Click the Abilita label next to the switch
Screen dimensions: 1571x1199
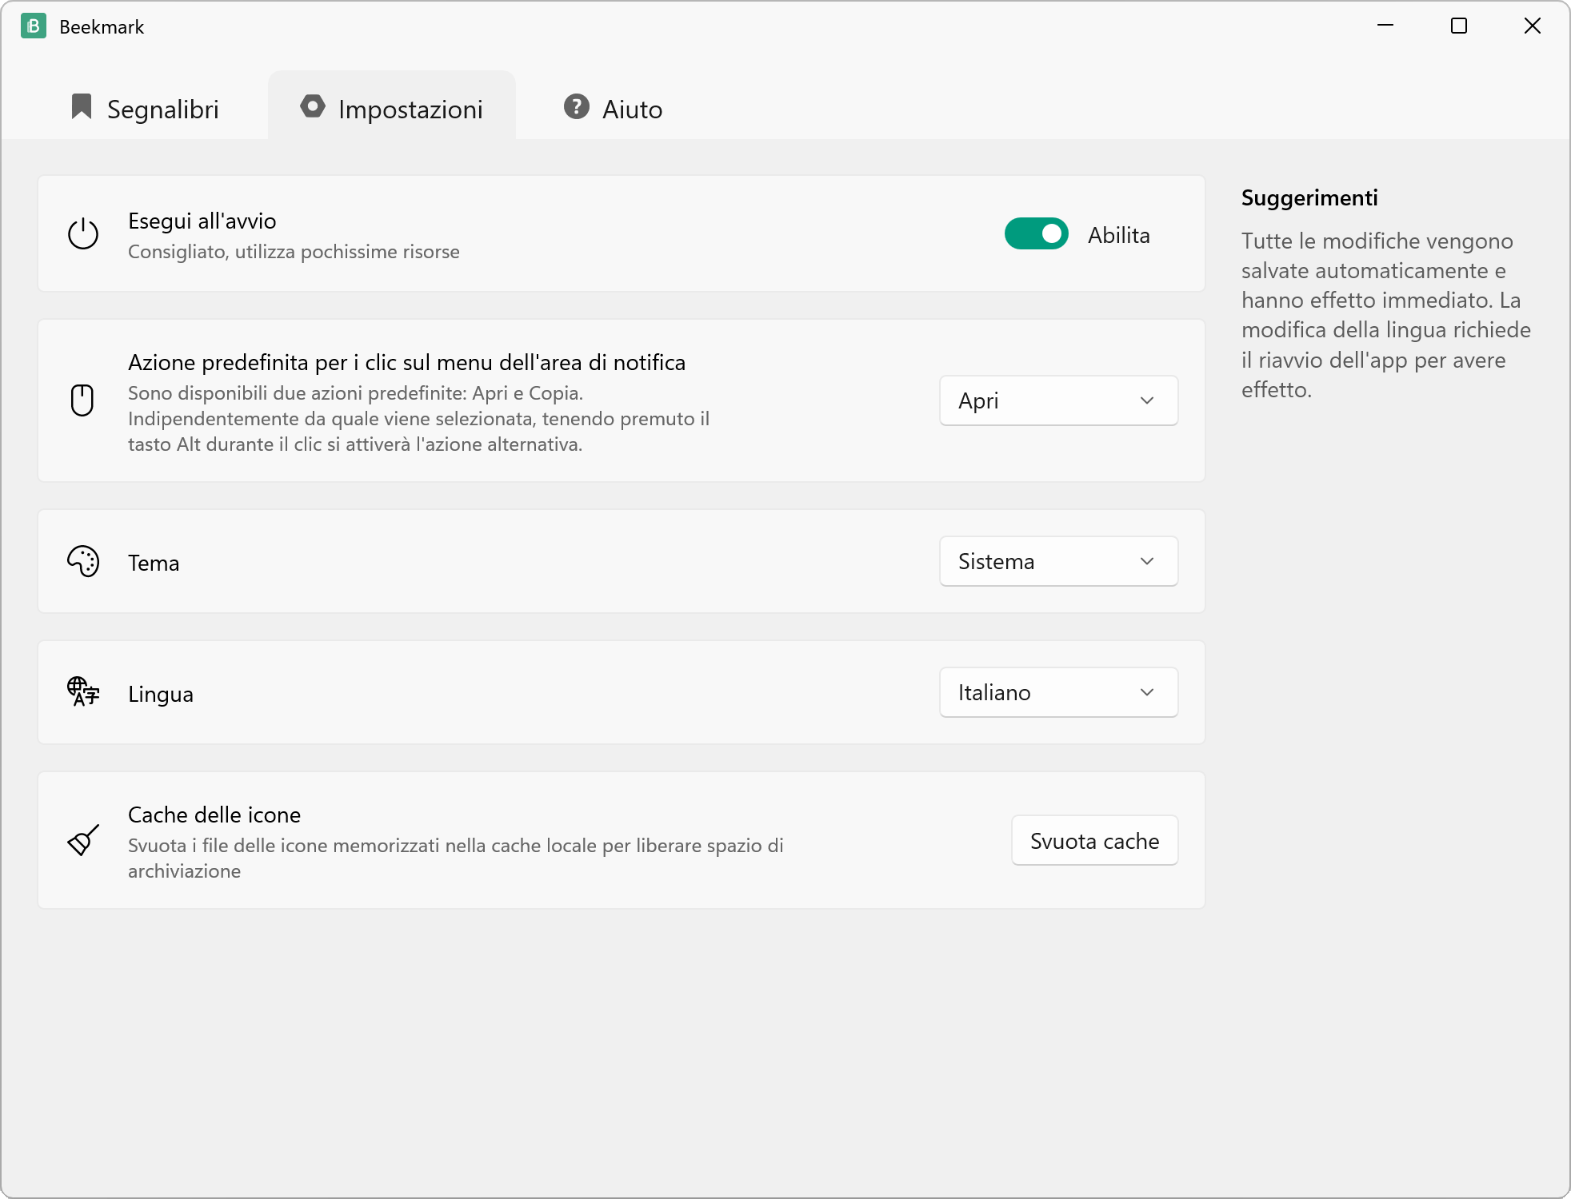[x=1118, y=235]
